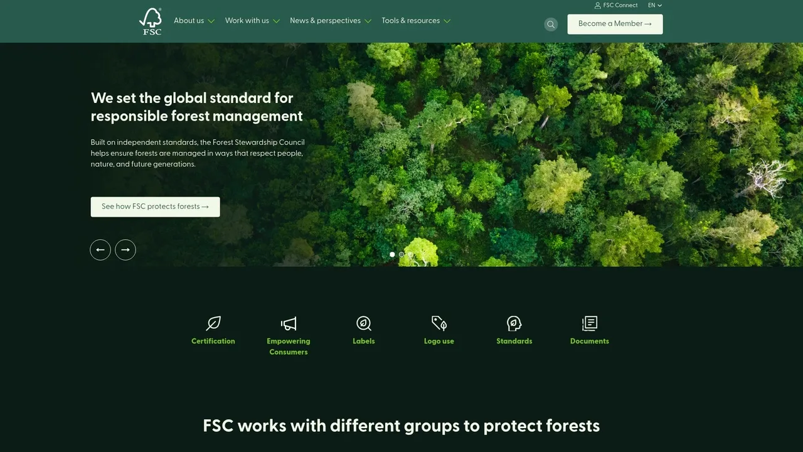Click the Labels magnifier-leaf icon
This screenshot has width=803, height=452.
tap(364, 323)
